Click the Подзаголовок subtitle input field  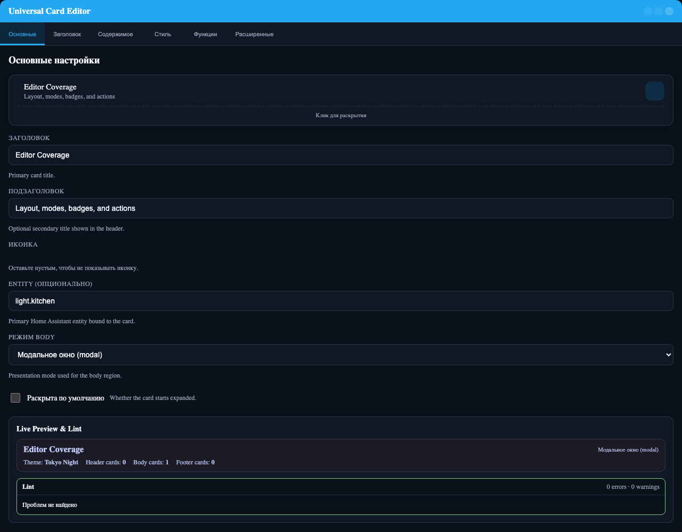coord(341,208)
